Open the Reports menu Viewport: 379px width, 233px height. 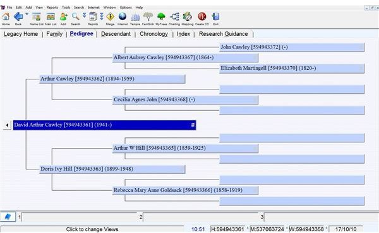pyautogui.click(x=52, y=8)
